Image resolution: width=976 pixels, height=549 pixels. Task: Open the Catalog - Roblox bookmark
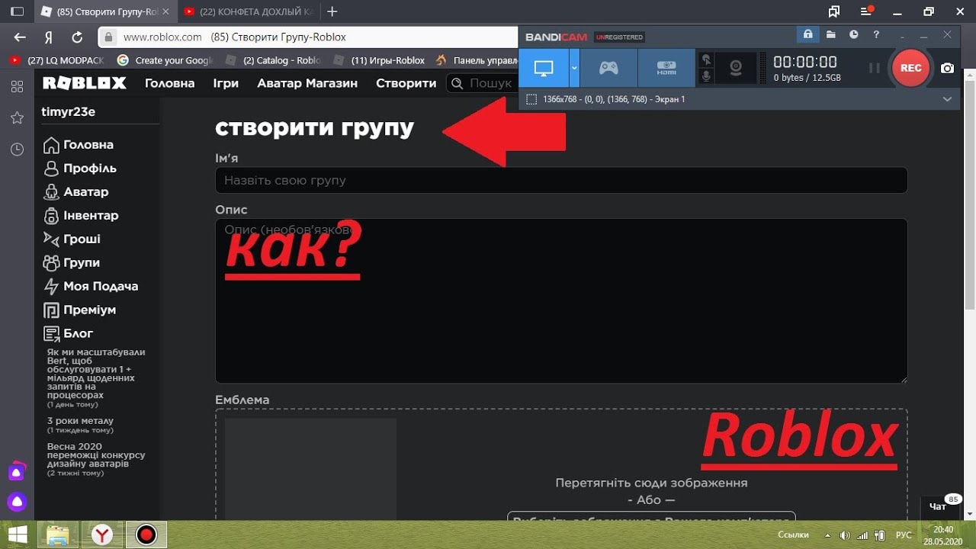pos(274,60)
